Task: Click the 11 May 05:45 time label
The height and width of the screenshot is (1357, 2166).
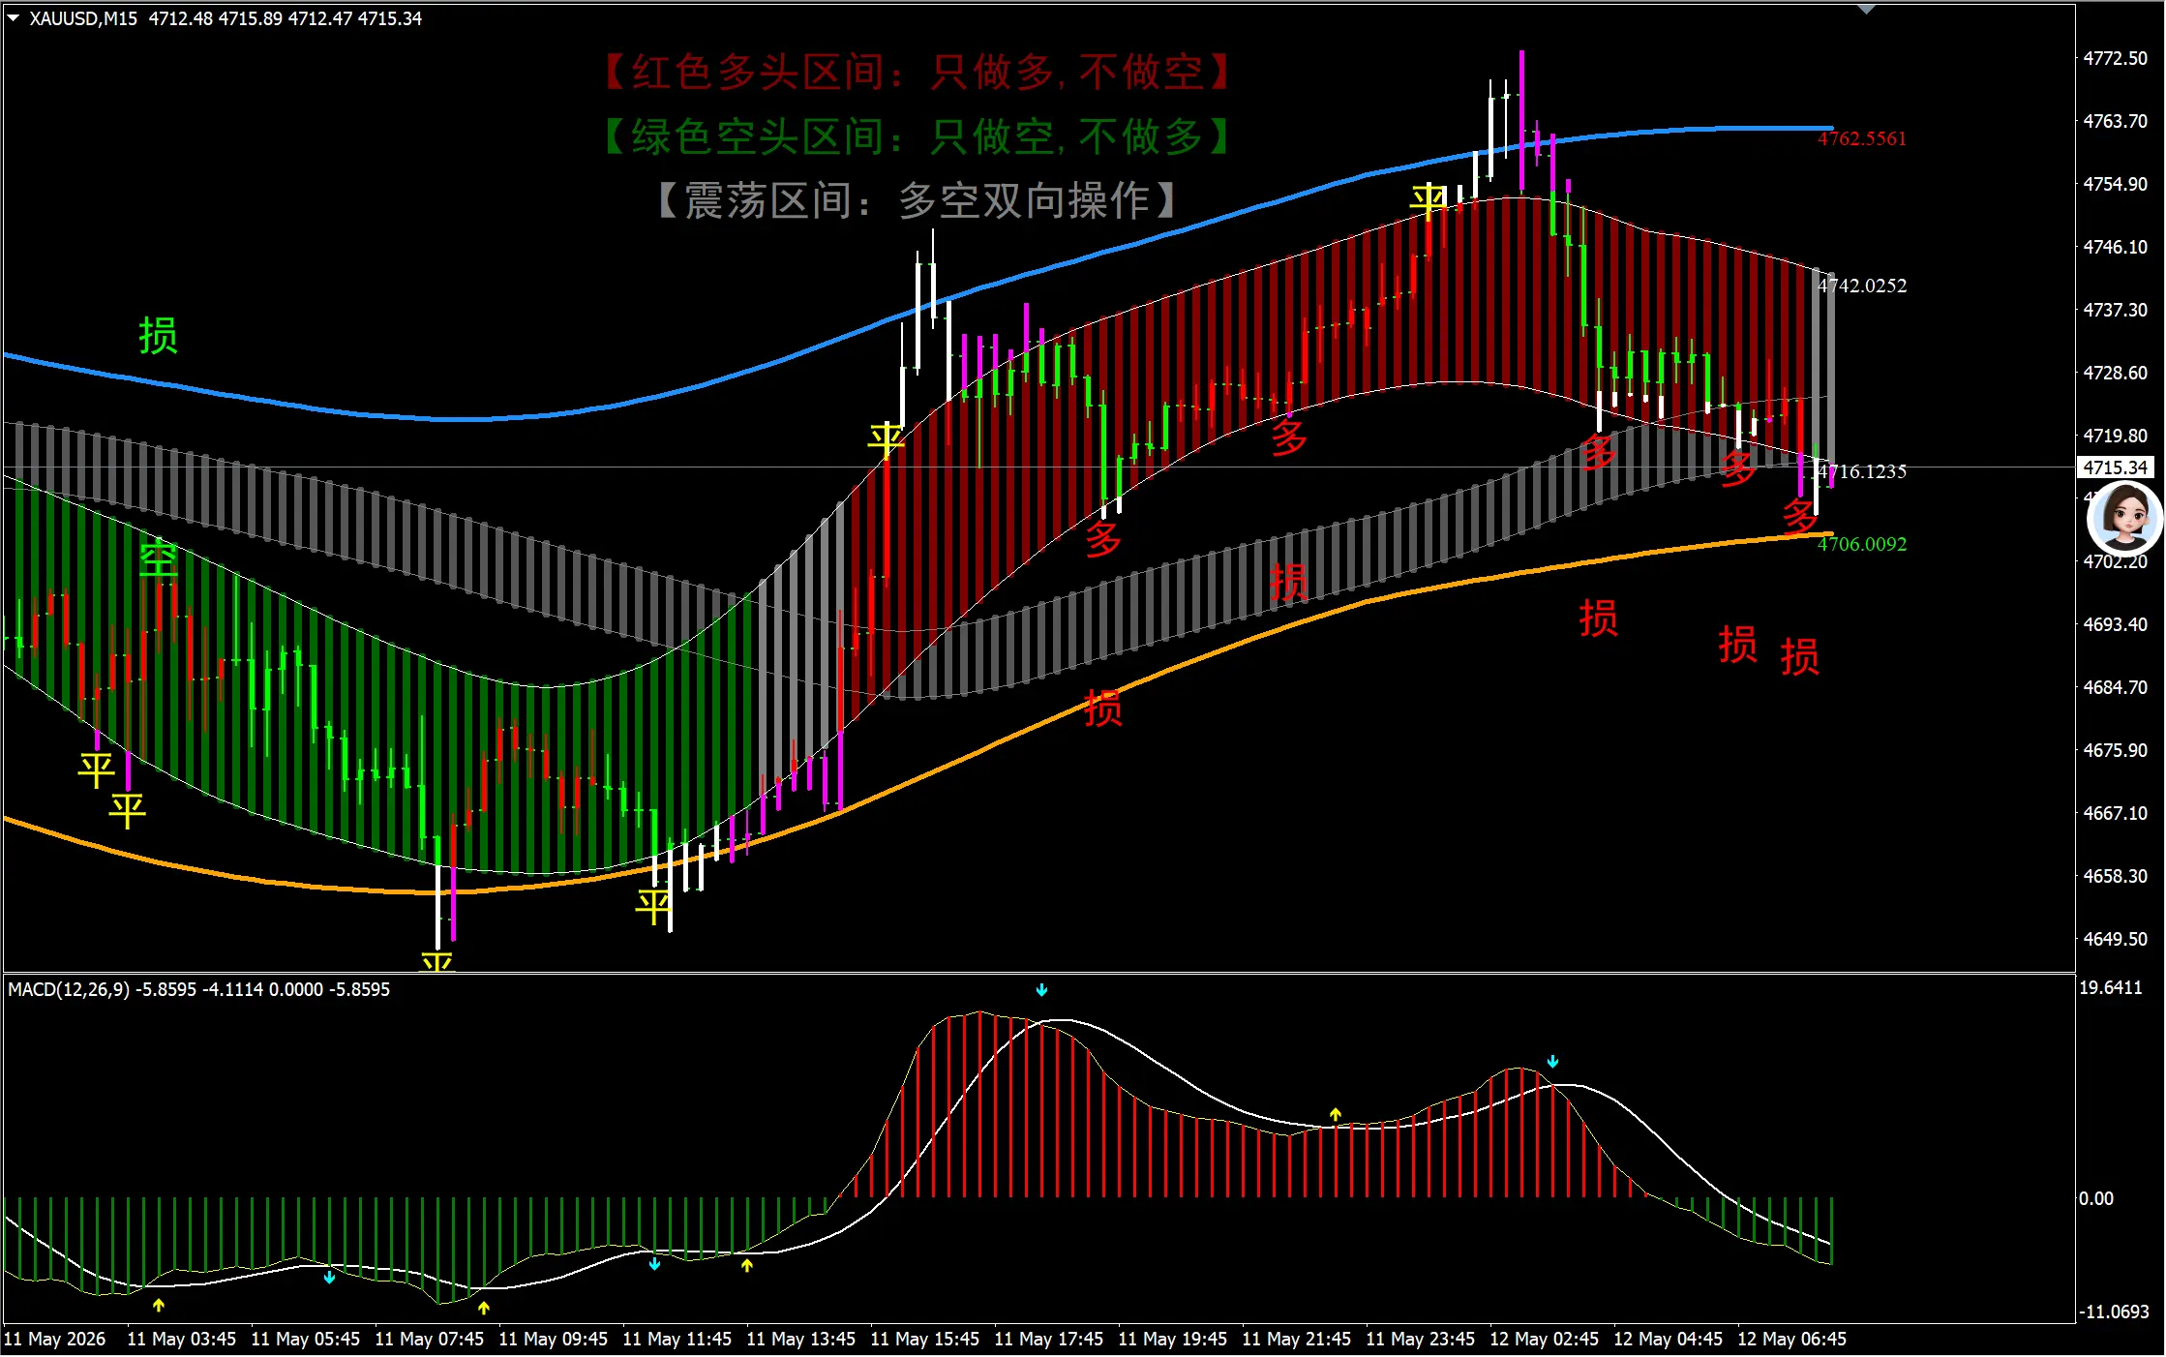Action: click(x=306, y=1339)
